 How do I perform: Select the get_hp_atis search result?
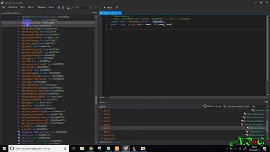[109, 135]
